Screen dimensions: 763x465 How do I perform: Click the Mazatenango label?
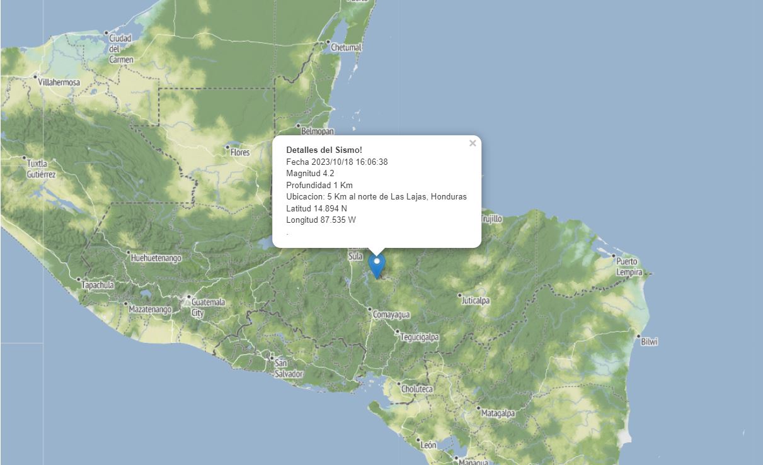click(150, 310)
